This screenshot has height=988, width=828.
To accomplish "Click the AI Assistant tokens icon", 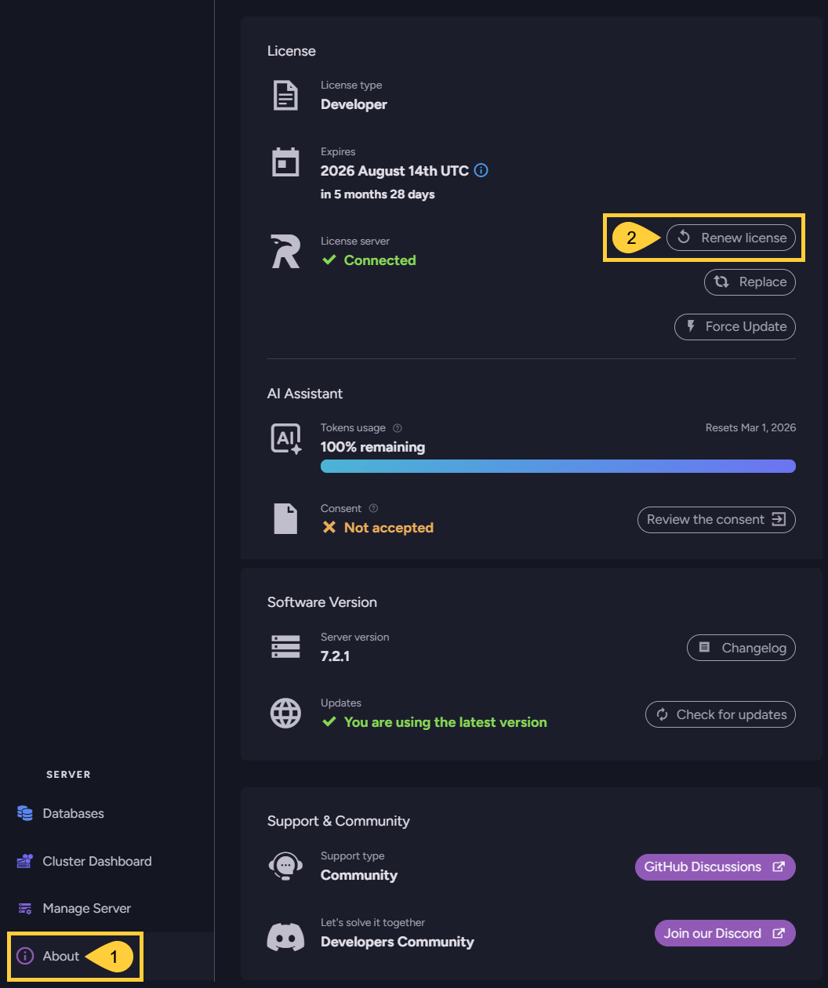I will (285, 439).
